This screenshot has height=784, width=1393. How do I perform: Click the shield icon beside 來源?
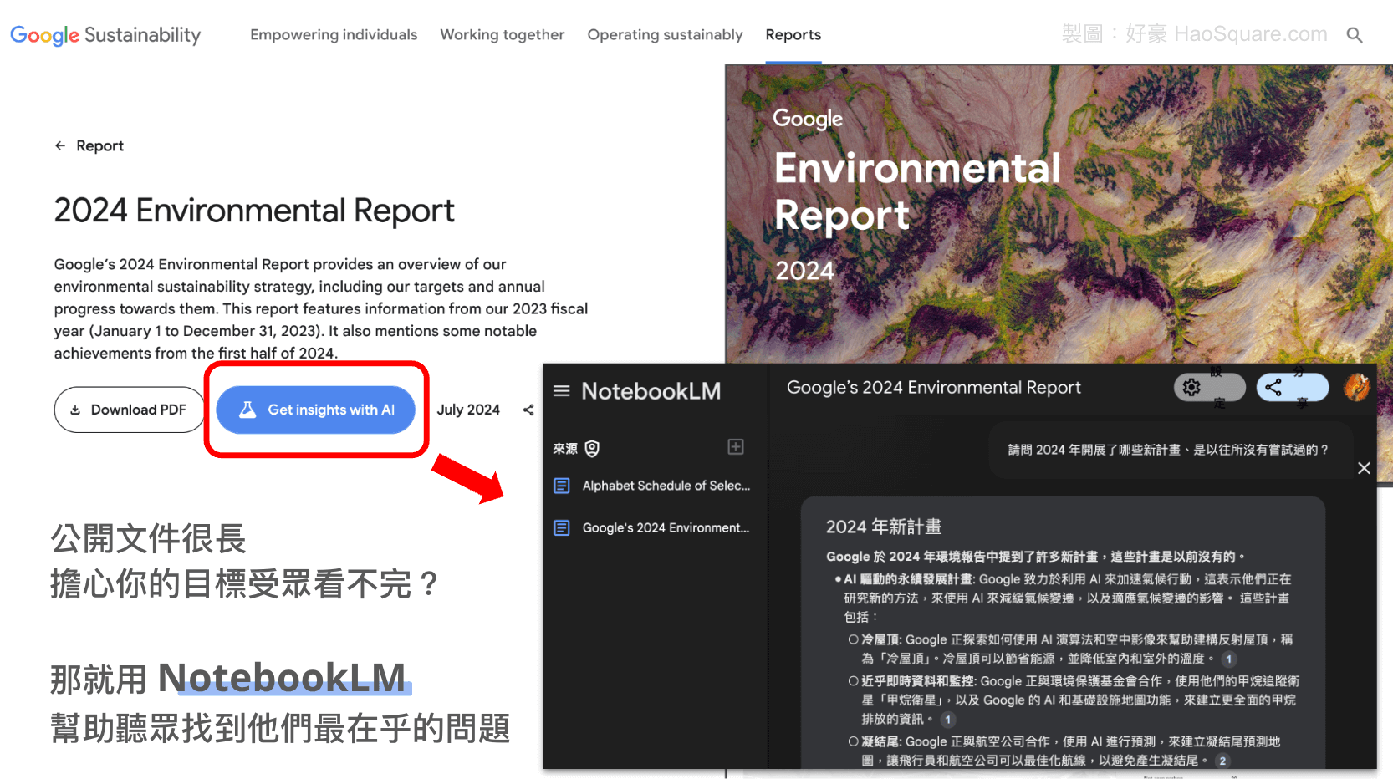point(592,449)
